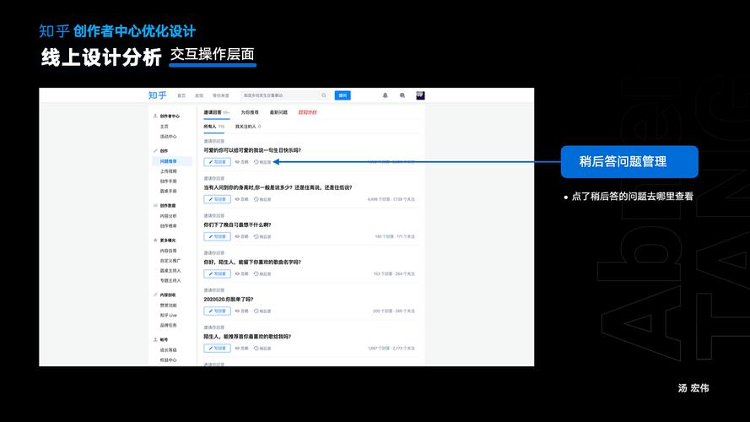Screen dimensions: 750x422
Task: Click 写回答 for 喜欢的歌曲名字 question
Action: pos(217,273)
